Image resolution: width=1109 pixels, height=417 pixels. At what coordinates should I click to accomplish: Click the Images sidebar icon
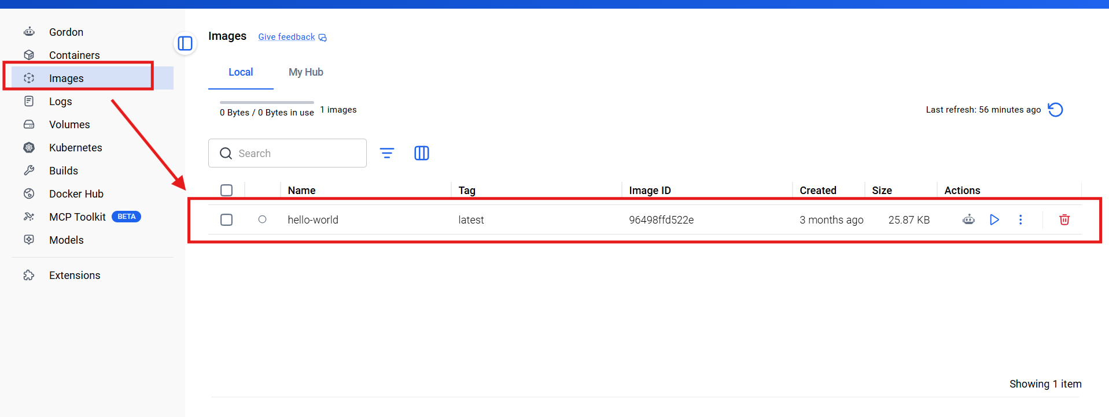pos(29,78)
